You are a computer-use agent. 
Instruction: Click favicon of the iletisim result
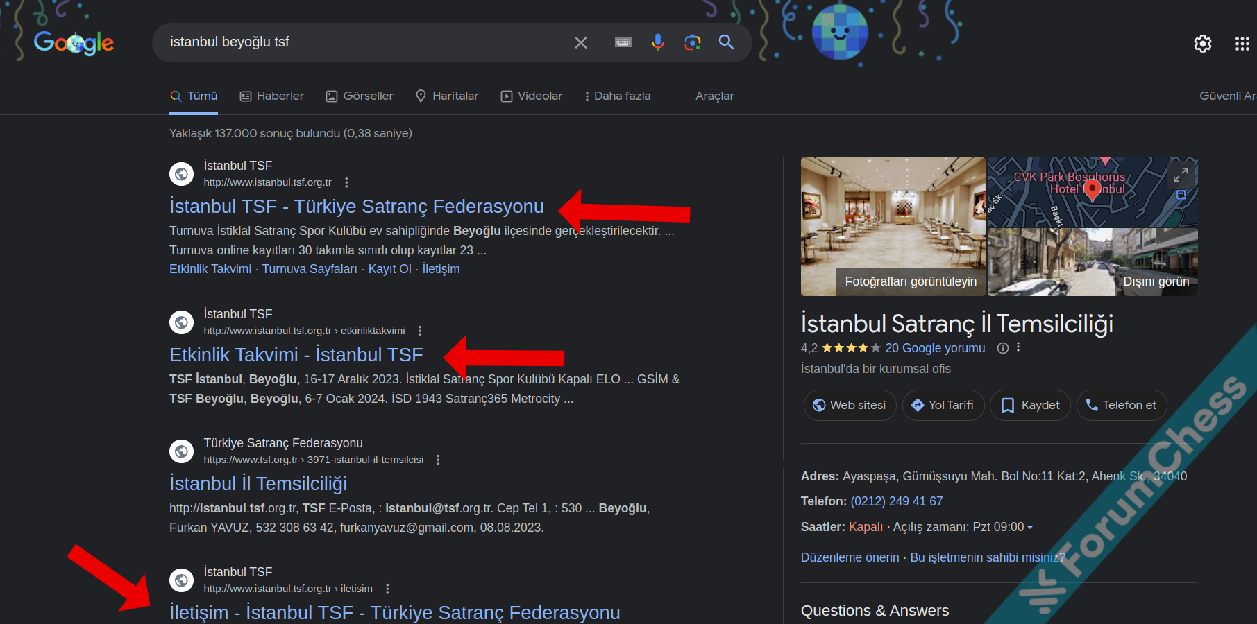click(x=182, y=580)
